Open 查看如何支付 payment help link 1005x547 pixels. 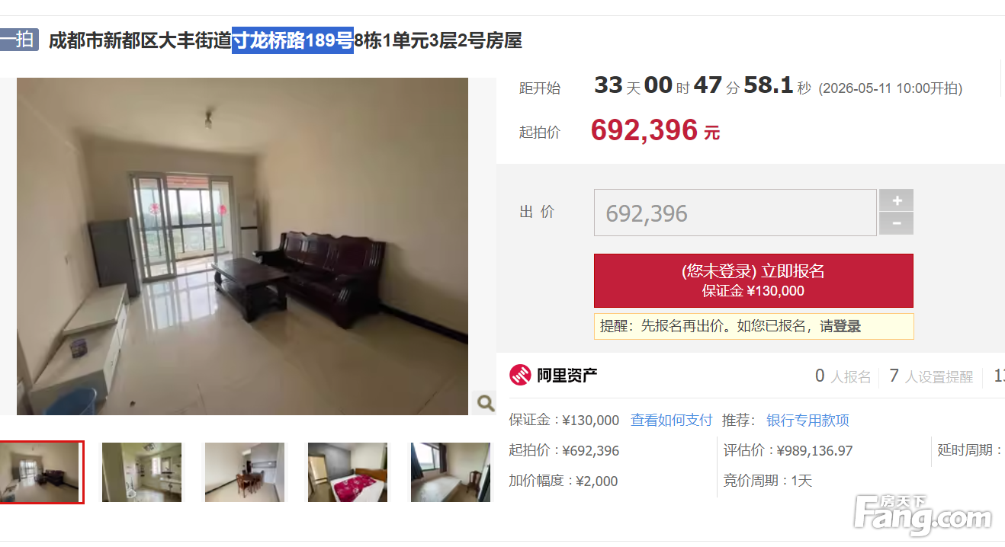coord(671,420)
